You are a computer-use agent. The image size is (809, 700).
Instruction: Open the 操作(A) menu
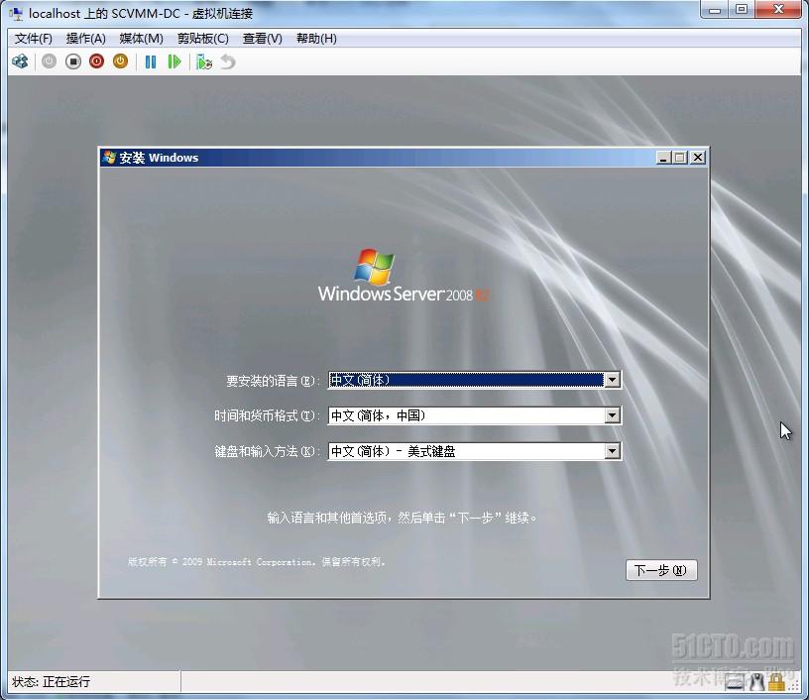[86, 39]
